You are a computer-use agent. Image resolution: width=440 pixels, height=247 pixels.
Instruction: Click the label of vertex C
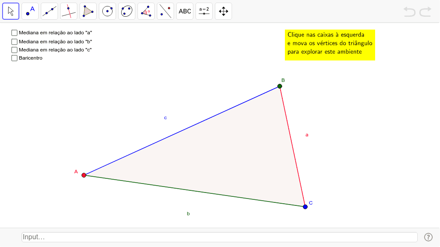click(x=311, y=203)
